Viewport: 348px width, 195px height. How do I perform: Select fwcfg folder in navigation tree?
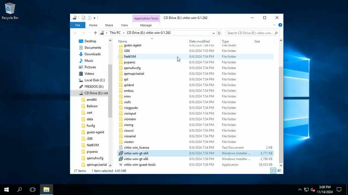click(91, 126)
